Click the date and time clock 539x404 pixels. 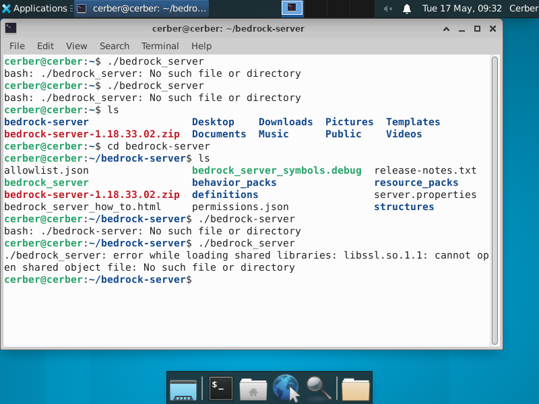[462, 9]
